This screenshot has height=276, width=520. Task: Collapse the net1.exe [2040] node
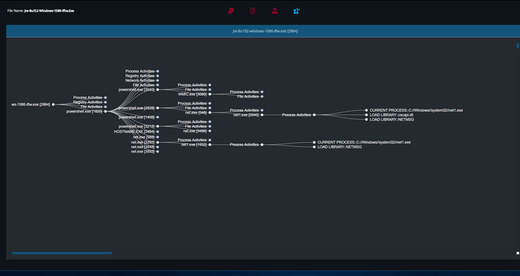262,115
